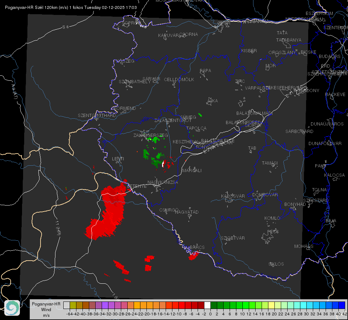Click the ZALASZENTGROT label

coord(173,121)
